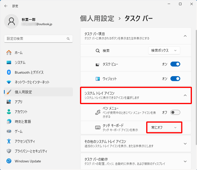
Task: Click the 個人用設定 paintbrush icon
Action: pyautogui.click(x=9, y=92)
